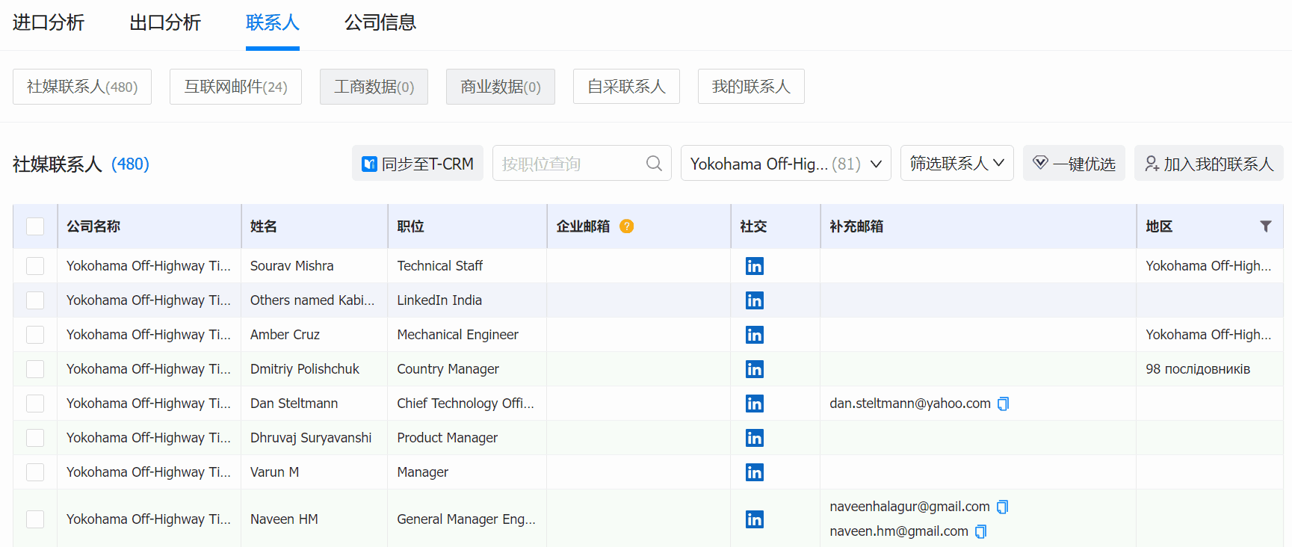Click the search magnifier icon
The width and height of the screenshot is (1292, 547).
pos(654,164)
